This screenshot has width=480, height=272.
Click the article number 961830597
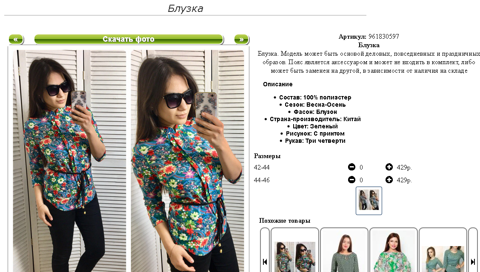pos(383,37)
